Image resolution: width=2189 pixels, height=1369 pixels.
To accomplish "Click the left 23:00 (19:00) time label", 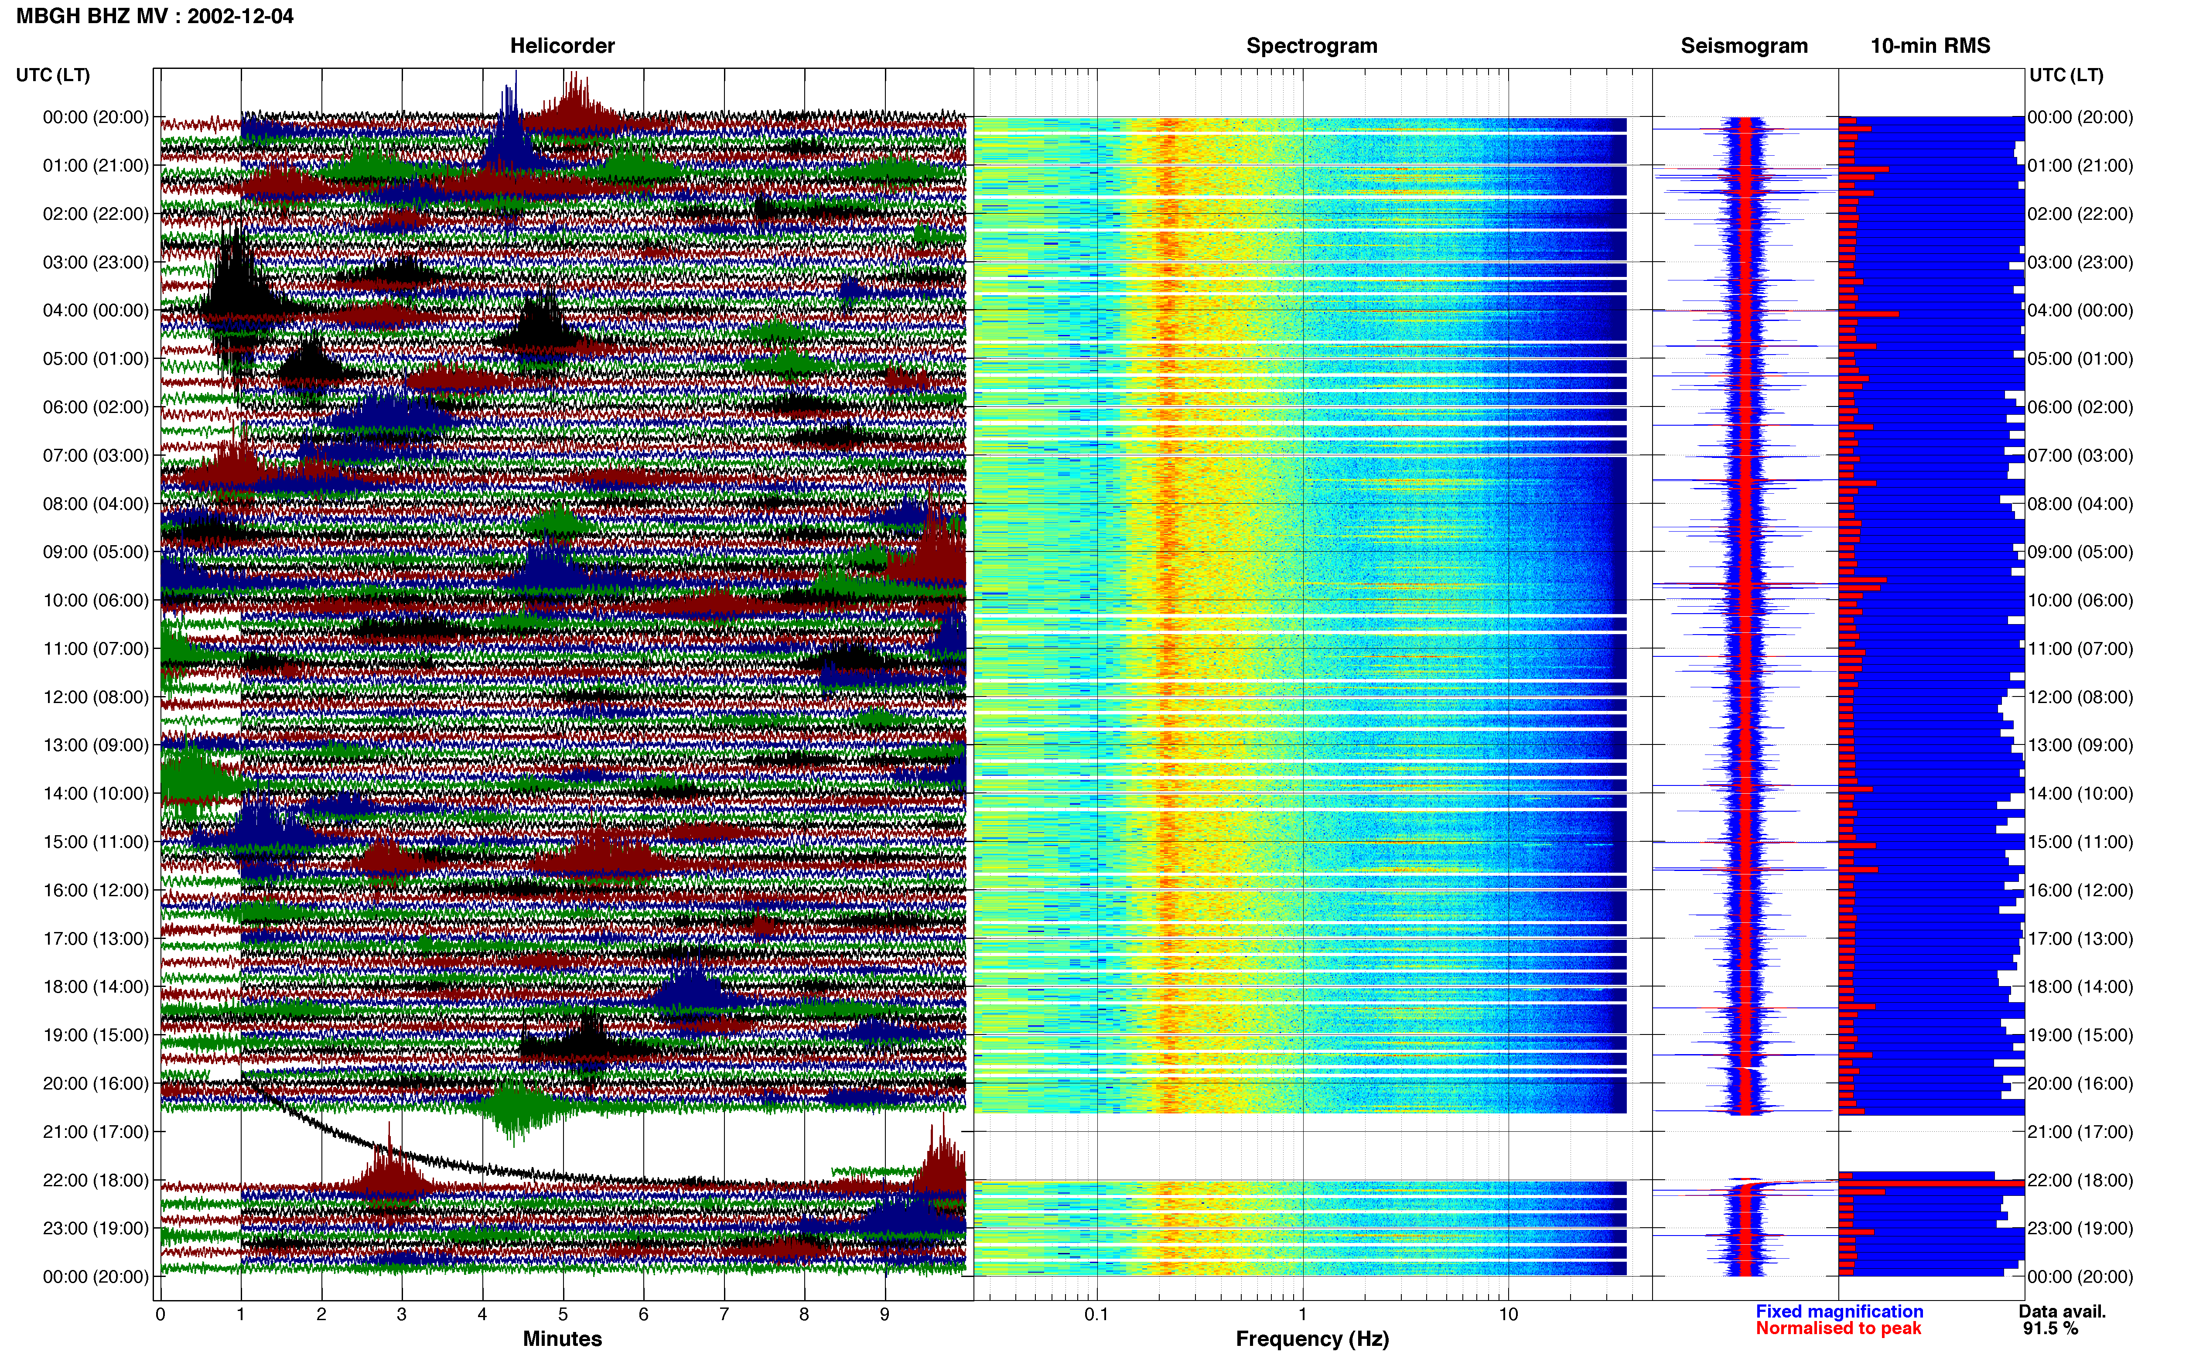I will point(96,1229).
